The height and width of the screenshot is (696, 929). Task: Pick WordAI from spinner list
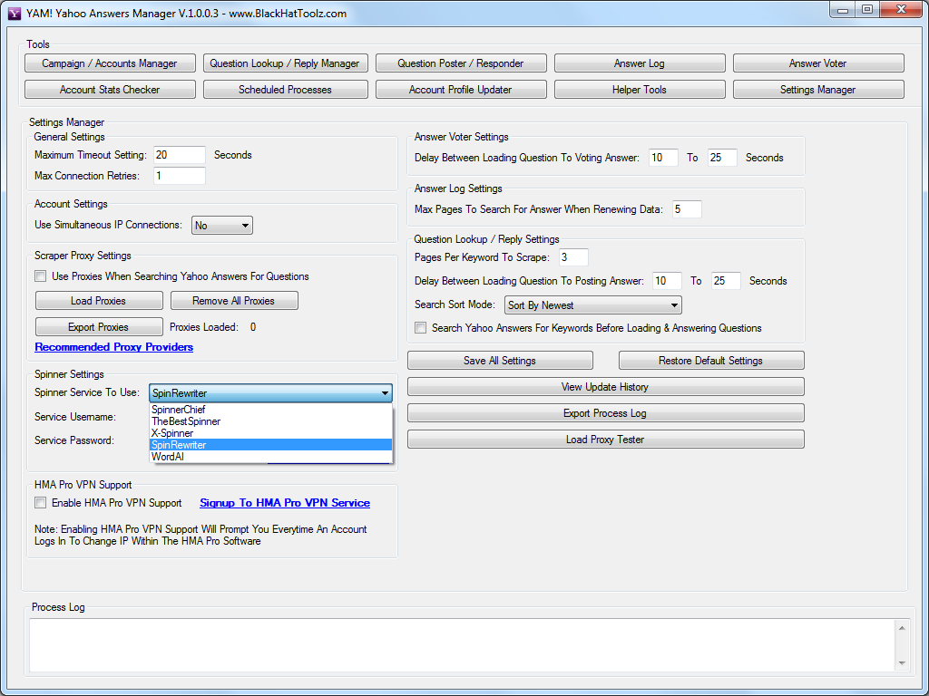270,457
